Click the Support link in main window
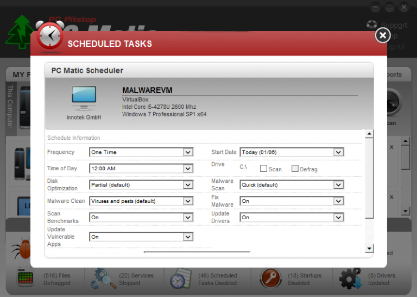 point(394,26)
